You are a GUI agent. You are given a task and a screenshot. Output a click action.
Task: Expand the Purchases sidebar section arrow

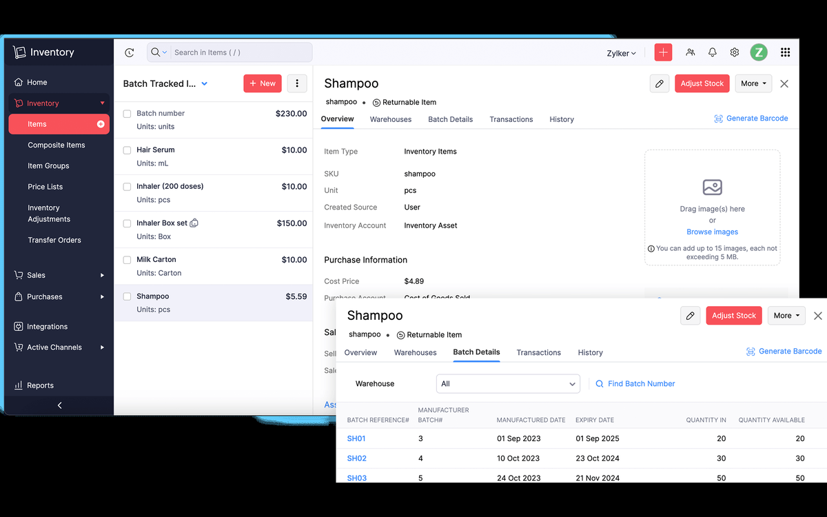[103, 297]
